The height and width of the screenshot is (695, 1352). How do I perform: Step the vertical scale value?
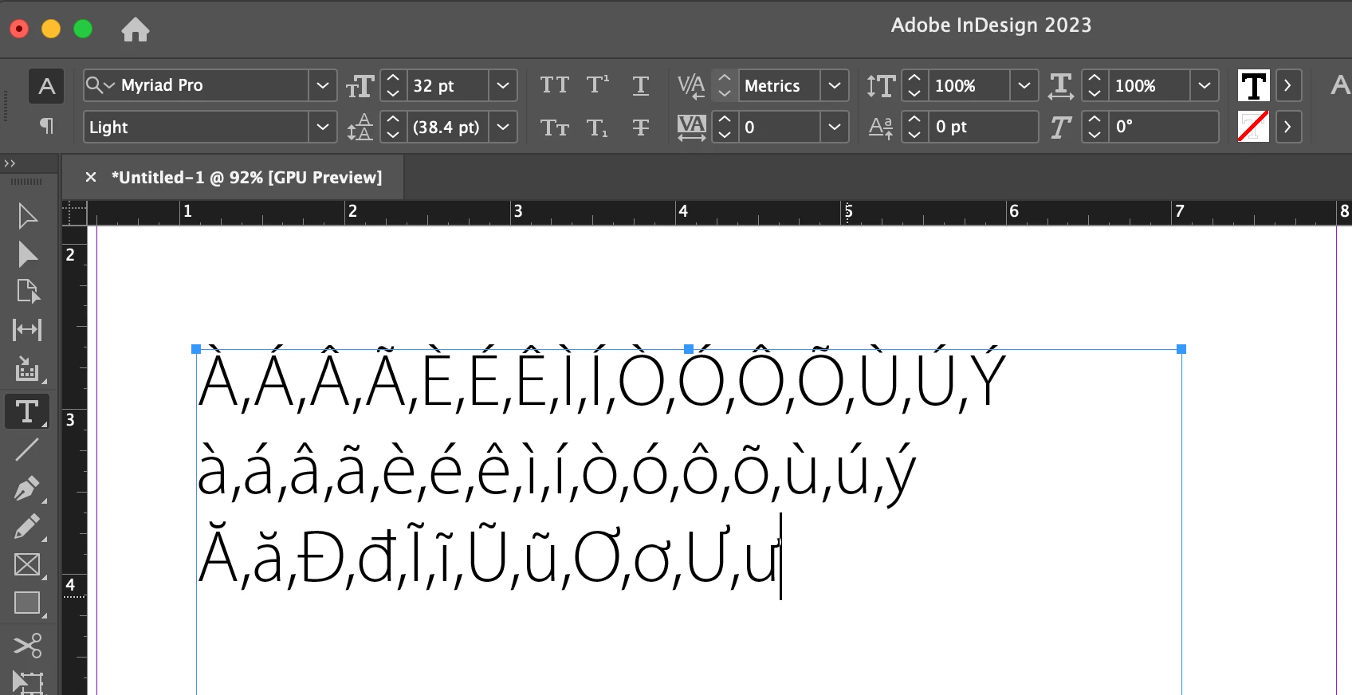pyautogui.click(x=914, y=85)
